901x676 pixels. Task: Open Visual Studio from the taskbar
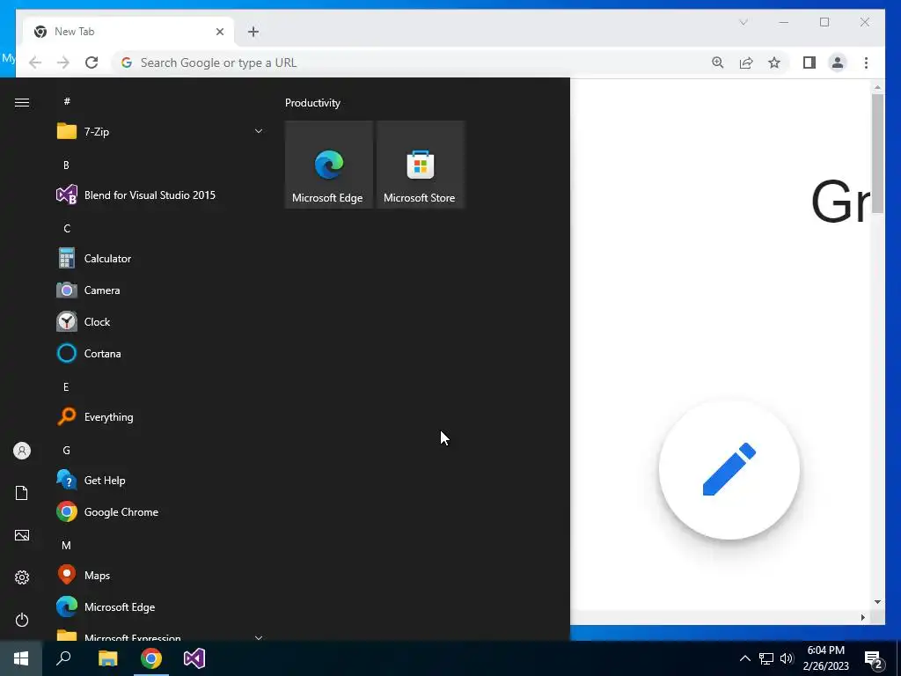(x=194, y=658)
